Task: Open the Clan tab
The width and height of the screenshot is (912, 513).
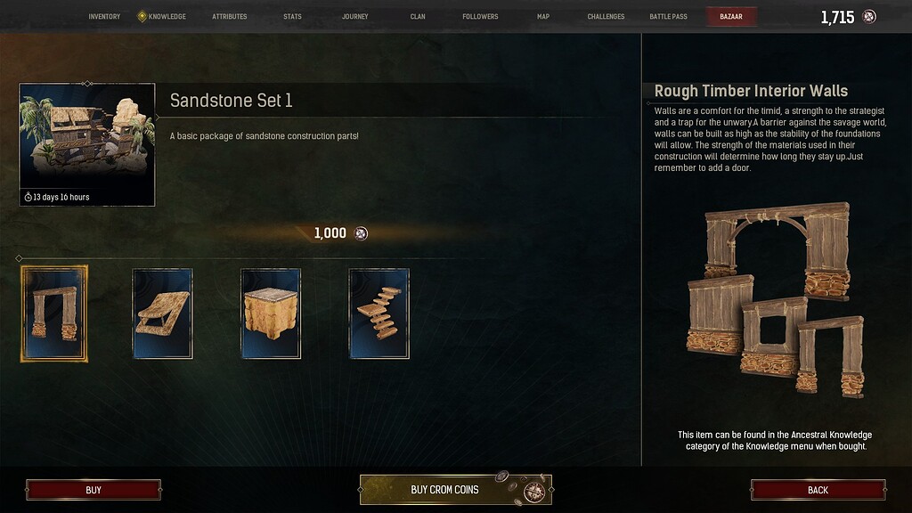Action: tap(418, 16)
